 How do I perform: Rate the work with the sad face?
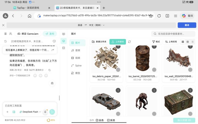point(46,76)
